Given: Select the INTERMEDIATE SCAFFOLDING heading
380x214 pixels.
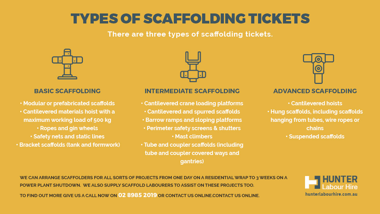Looking at the screenshot, I should click(x=192, y=91).
